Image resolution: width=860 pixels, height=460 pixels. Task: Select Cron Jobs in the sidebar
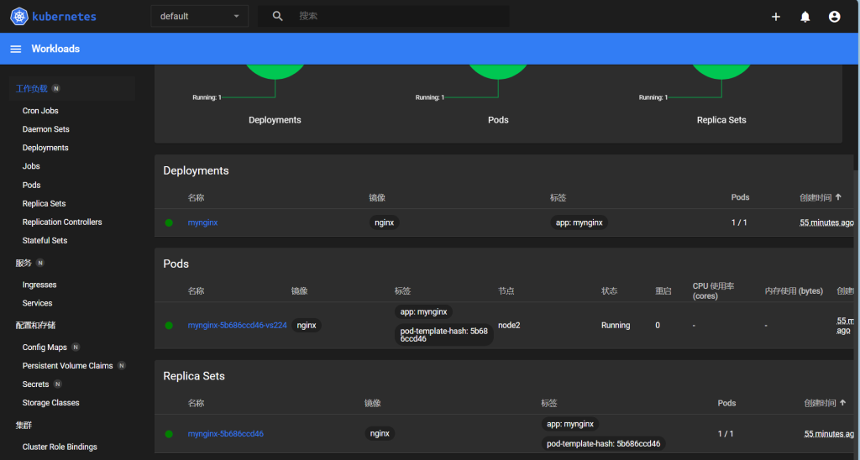(x=40, y=111)
